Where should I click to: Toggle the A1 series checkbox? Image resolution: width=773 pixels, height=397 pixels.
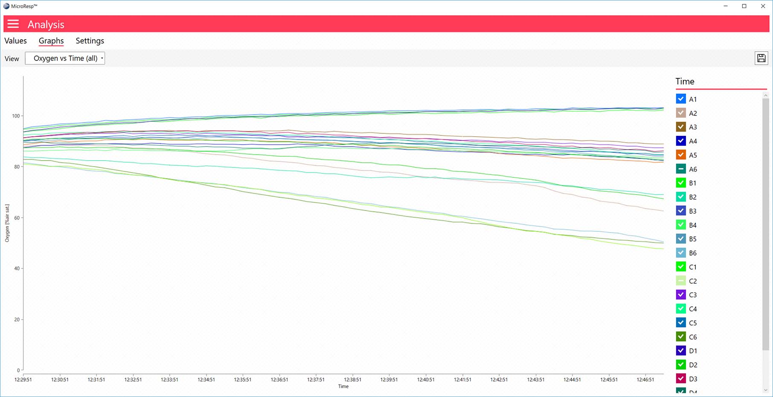[681, 99]
